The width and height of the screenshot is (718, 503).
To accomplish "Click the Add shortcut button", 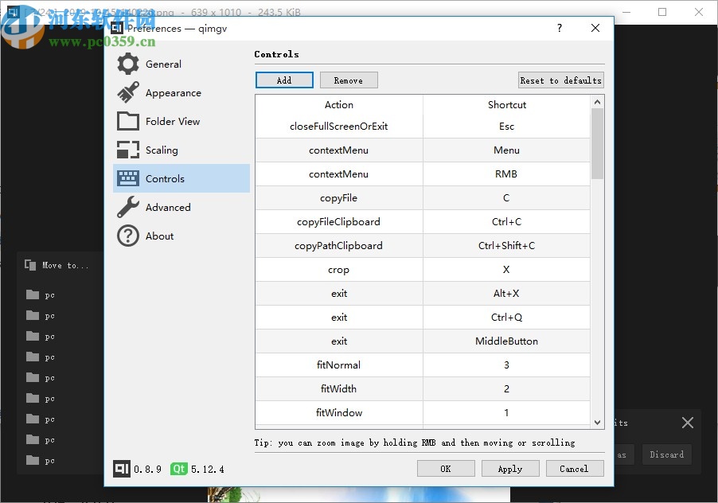I will tap(284, 80).
